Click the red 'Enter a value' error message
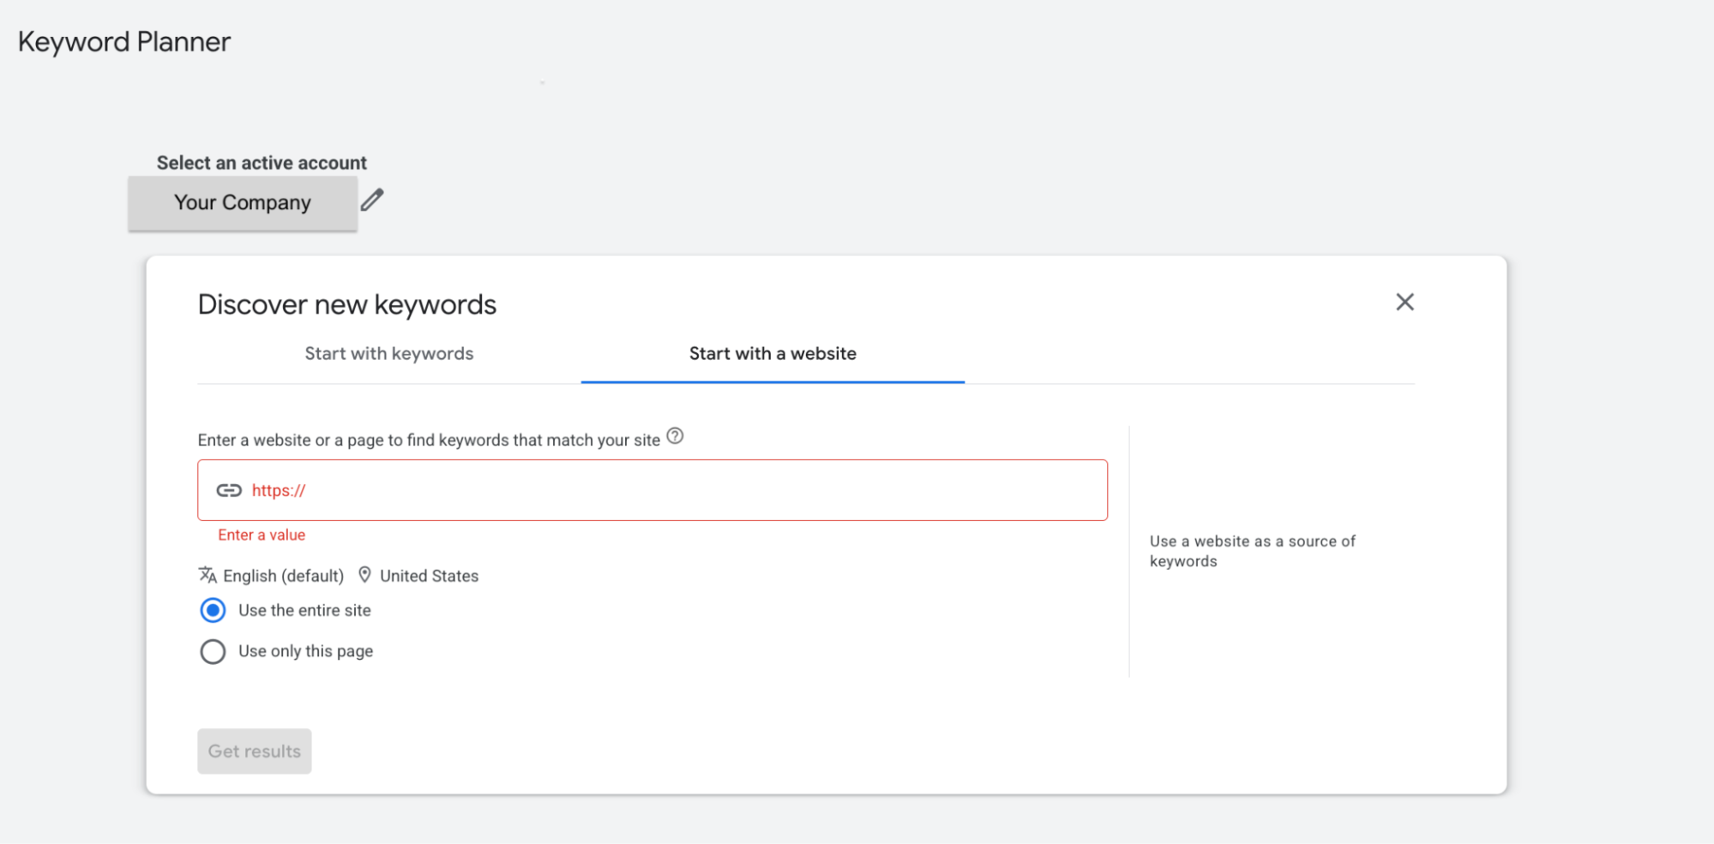Viewport: 1714px width, 844px height. coord(262,535)
